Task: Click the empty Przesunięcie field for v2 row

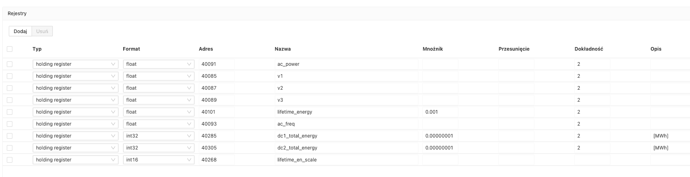Action: [x=516, y=88]
